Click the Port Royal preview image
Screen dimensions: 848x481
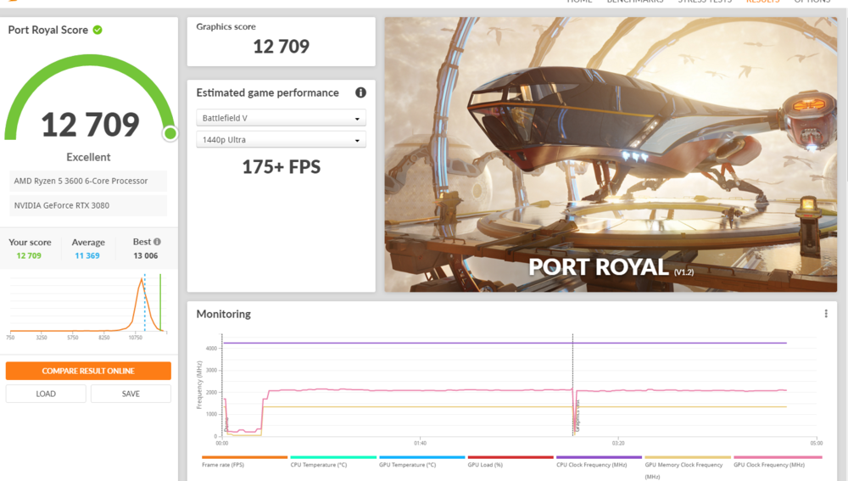pyautogui.click(x=611, y=154)
